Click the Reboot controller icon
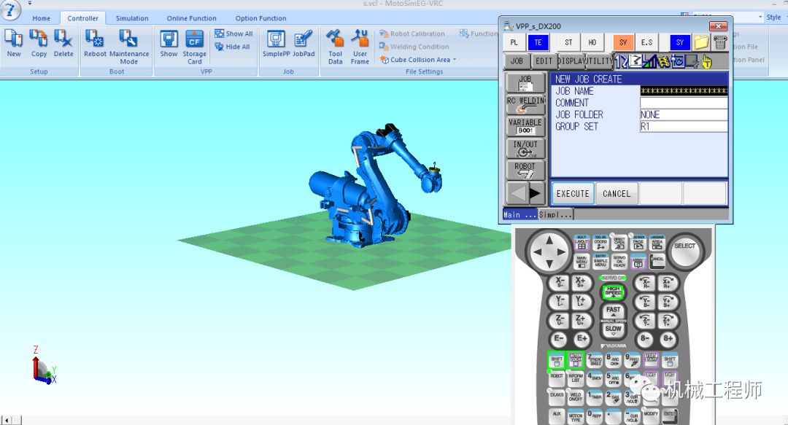Screen dimensions: 788x425 95,43
